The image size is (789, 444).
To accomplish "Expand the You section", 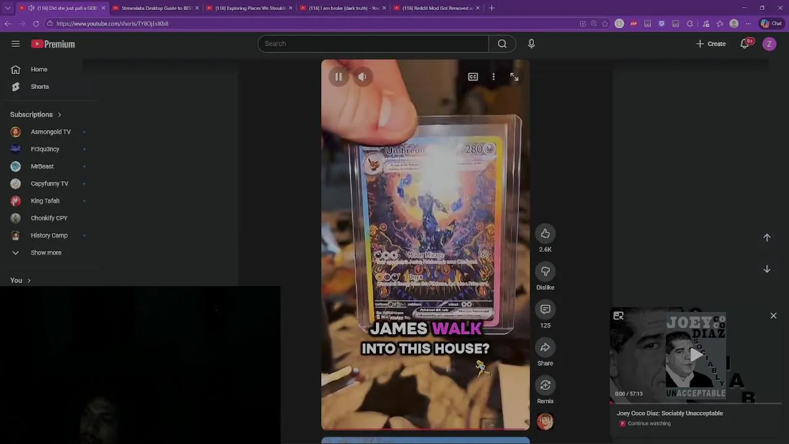I will click(20, 281).
